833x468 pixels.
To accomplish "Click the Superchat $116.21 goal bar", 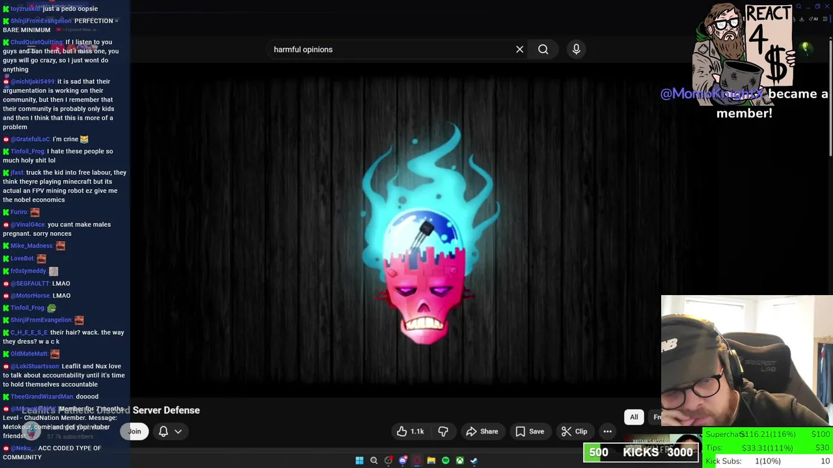I will 768,434.
